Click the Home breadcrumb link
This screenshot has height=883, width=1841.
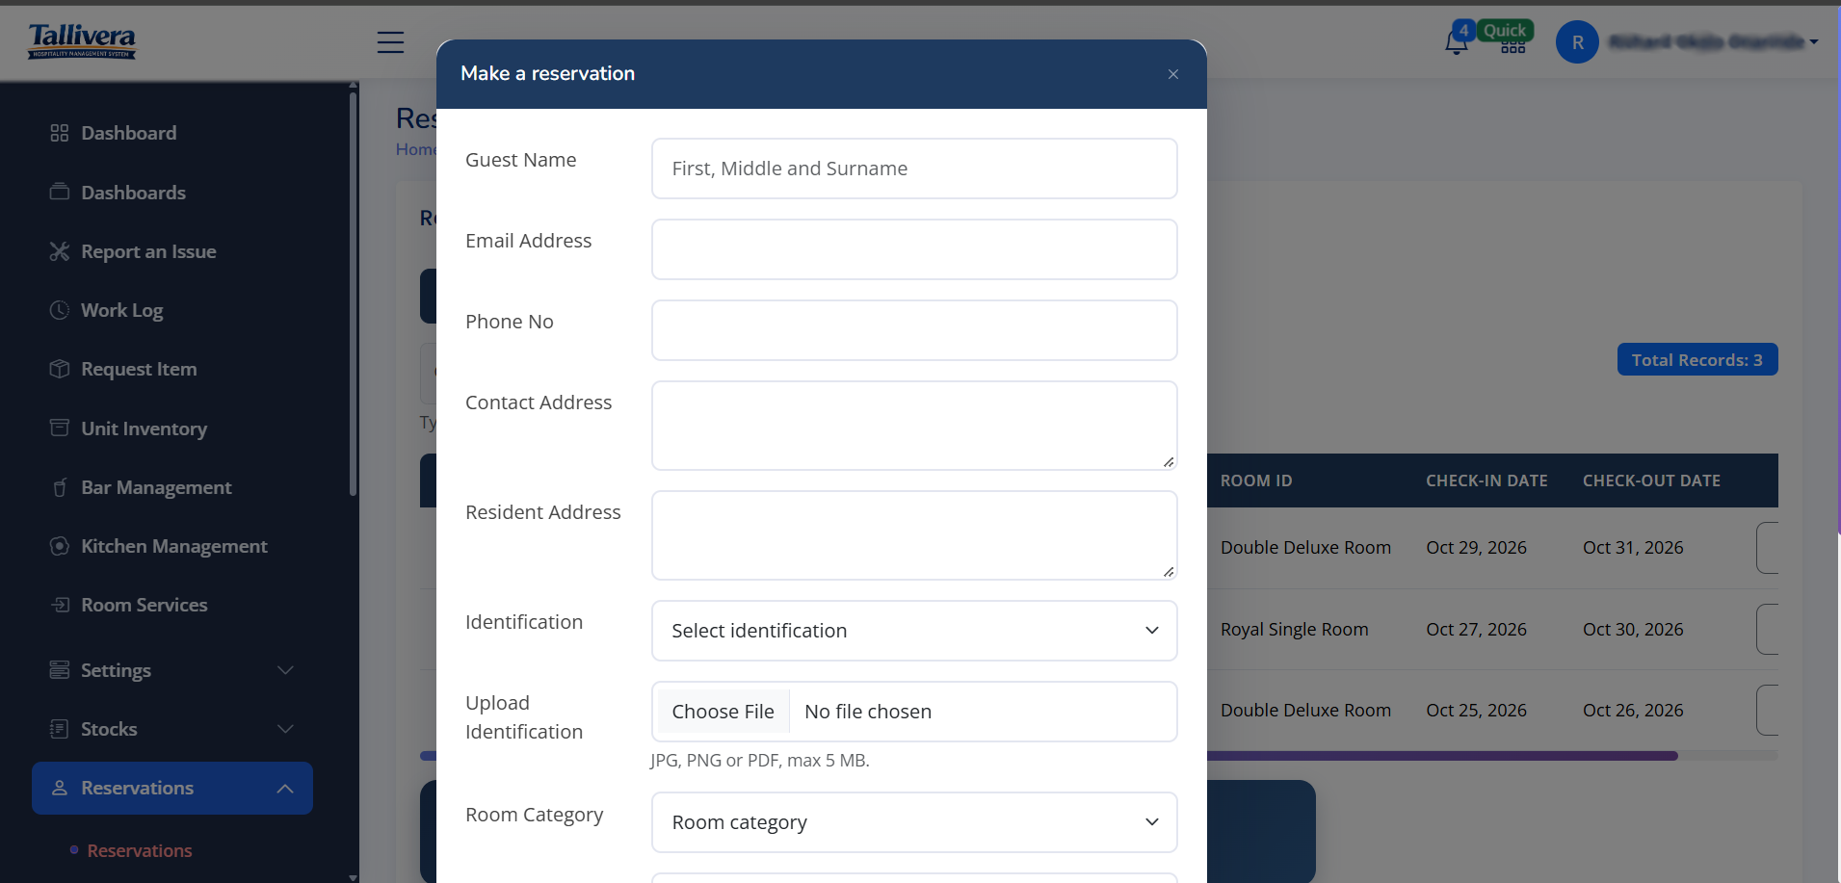tap(415, 149)
